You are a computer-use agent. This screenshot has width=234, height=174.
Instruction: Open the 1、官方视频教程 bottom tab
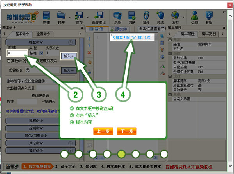[37, 167]
